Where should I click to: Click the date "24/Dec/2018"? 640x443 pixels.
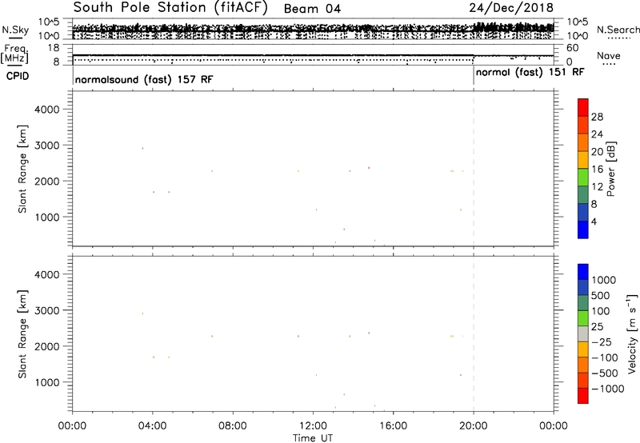click(x=511, y=8)
